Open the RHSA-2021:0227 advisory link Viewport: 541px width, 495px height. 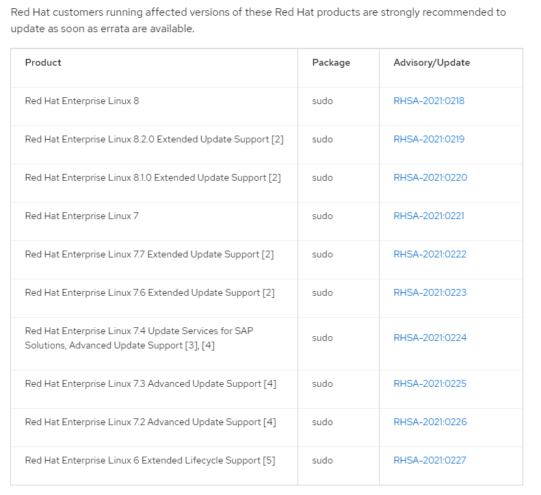click(x=430, y=460)
